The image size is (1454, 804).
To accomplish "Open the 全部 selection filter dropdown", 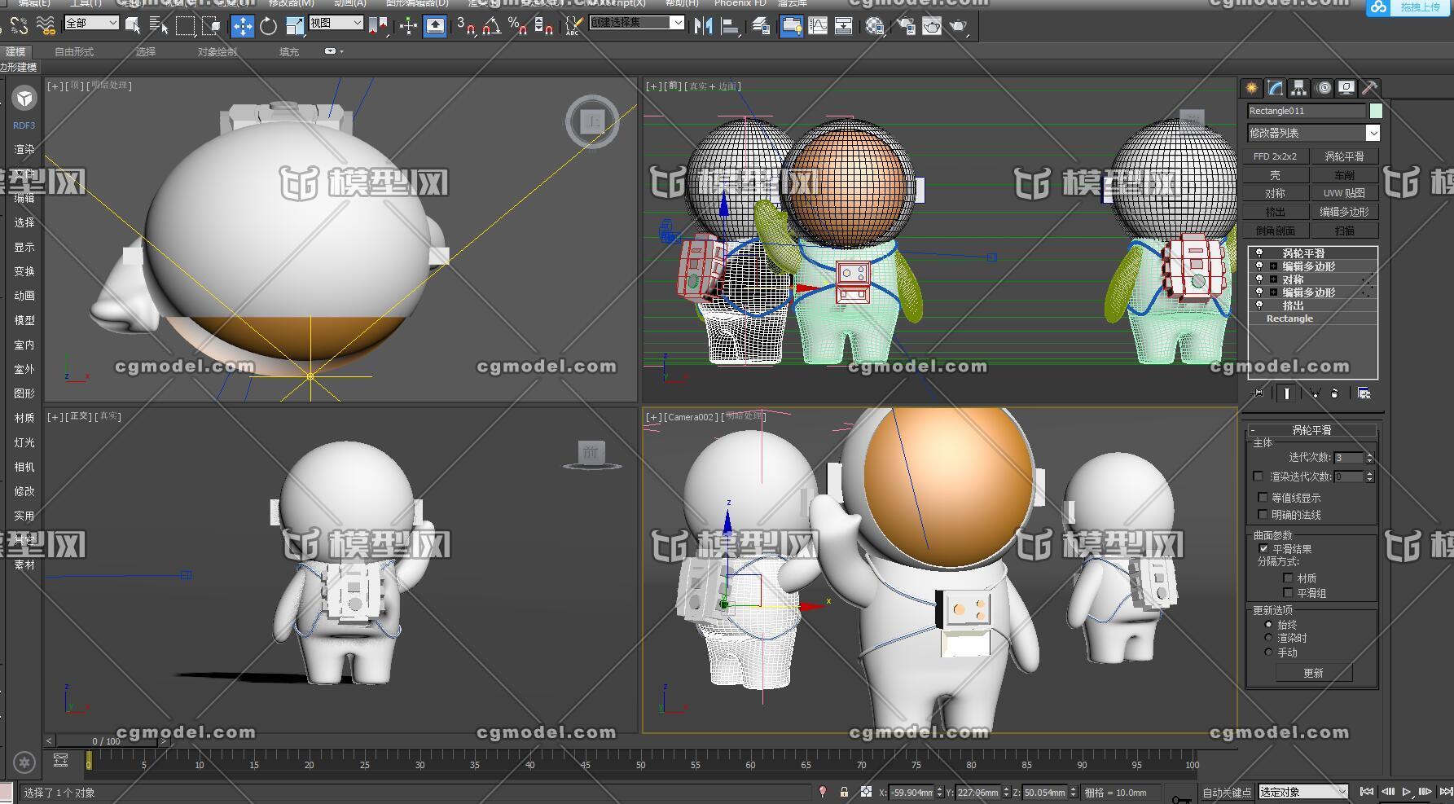I will [x=91, y=23].
